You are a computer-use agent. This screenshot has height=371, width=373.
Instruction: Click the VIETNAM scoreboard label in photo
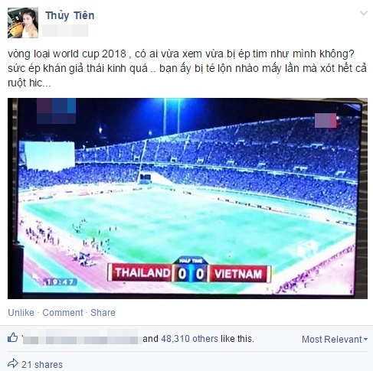[x=239, y=274]
